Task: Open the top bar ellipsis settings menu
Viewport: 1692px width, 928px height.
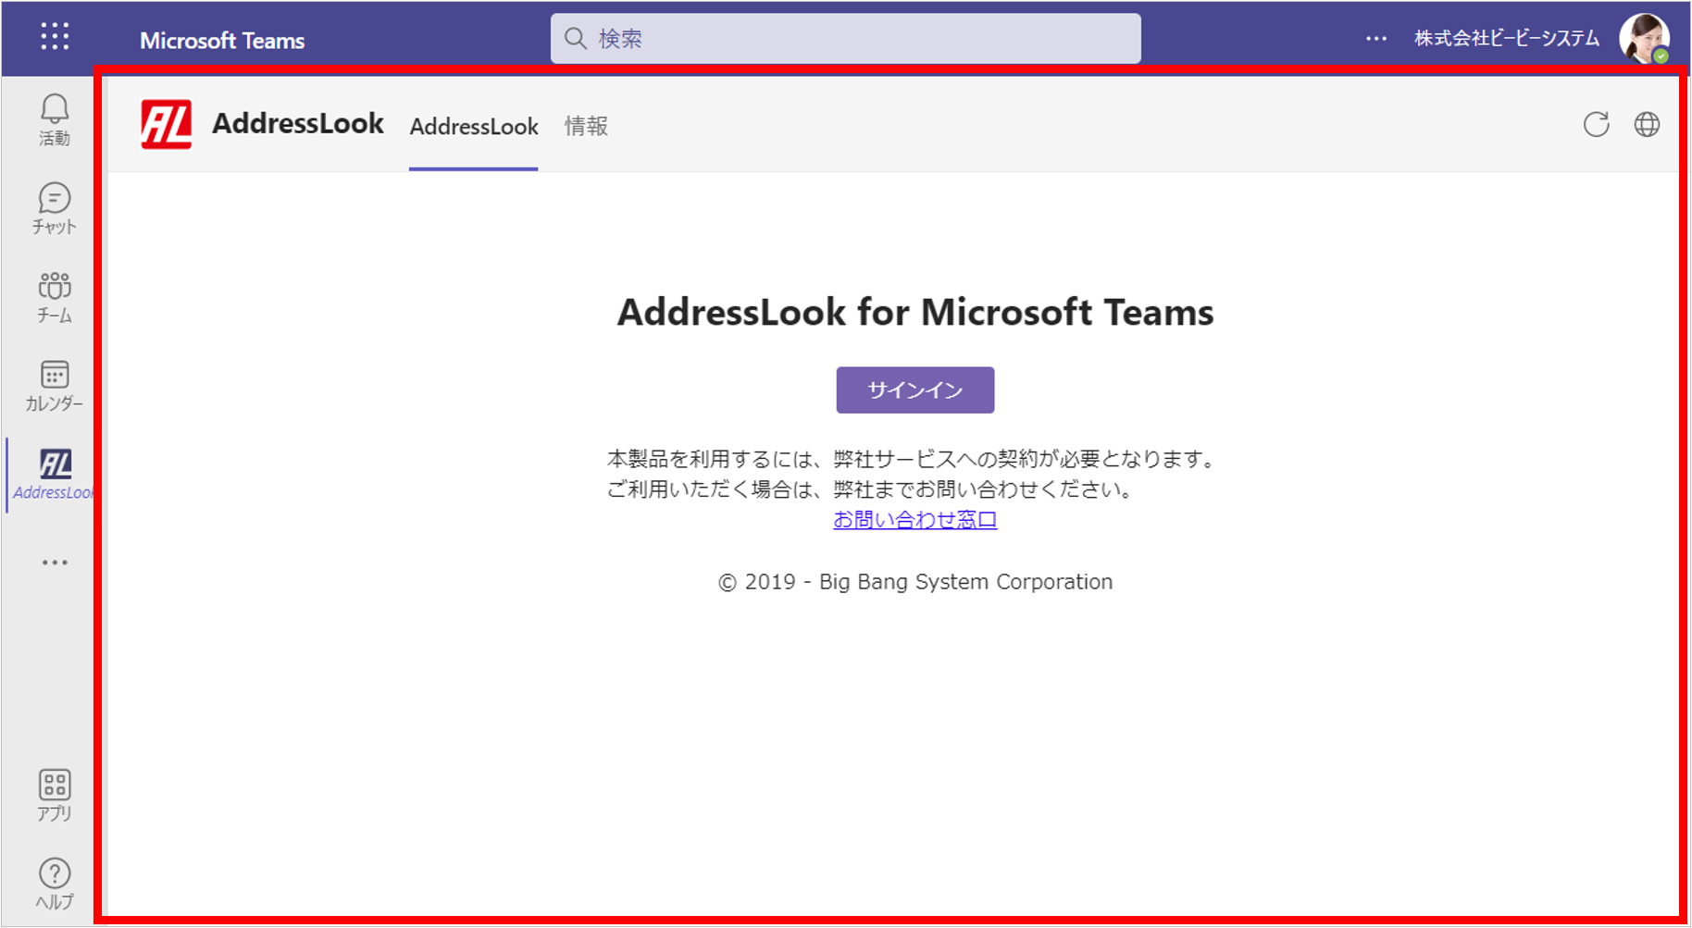Action: [1376, 39]
